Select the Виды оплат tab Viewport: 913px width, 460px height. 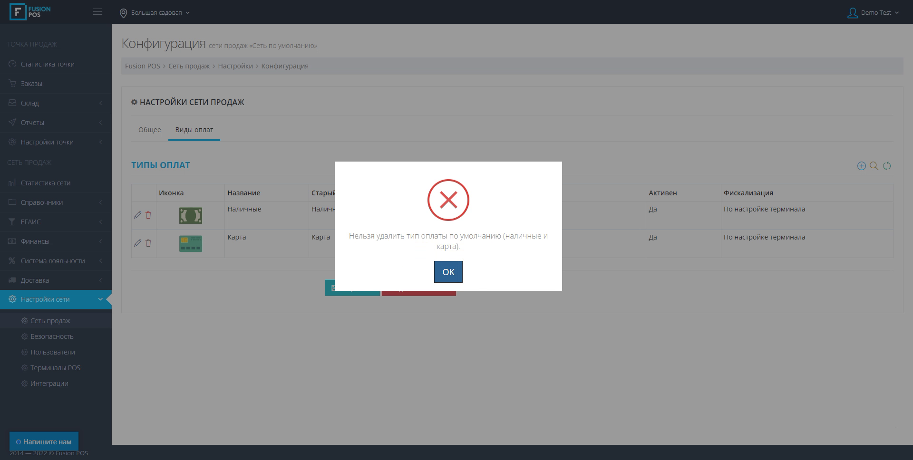click(x=194, y=130)
